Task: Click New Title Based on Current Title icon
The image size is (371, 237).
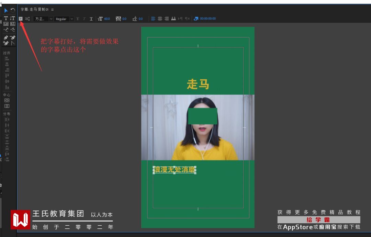Action: point(21,19)
